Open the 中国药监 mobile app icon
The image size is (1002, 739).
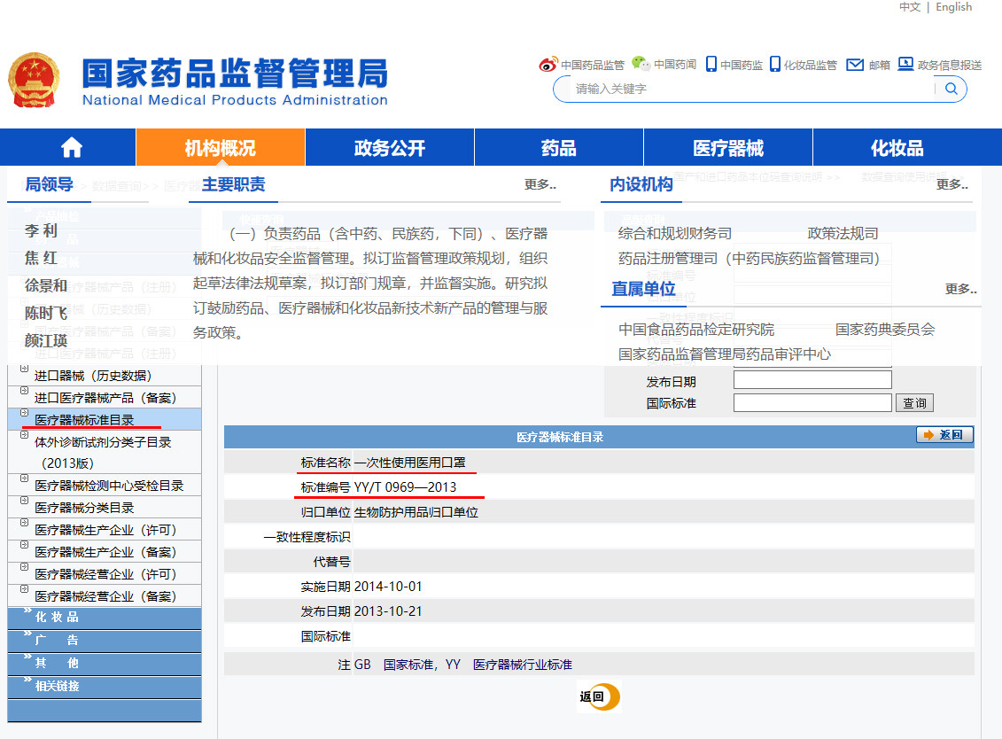pos(711,64)
